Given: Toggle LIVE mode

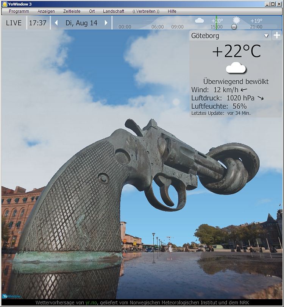Looking at the screenshot, I should pyautogui.click(x=14, y=23).
